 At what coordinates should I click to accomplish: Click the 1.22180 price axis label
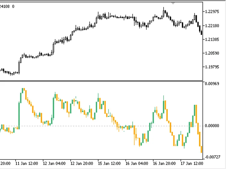(x=212, y=26)
